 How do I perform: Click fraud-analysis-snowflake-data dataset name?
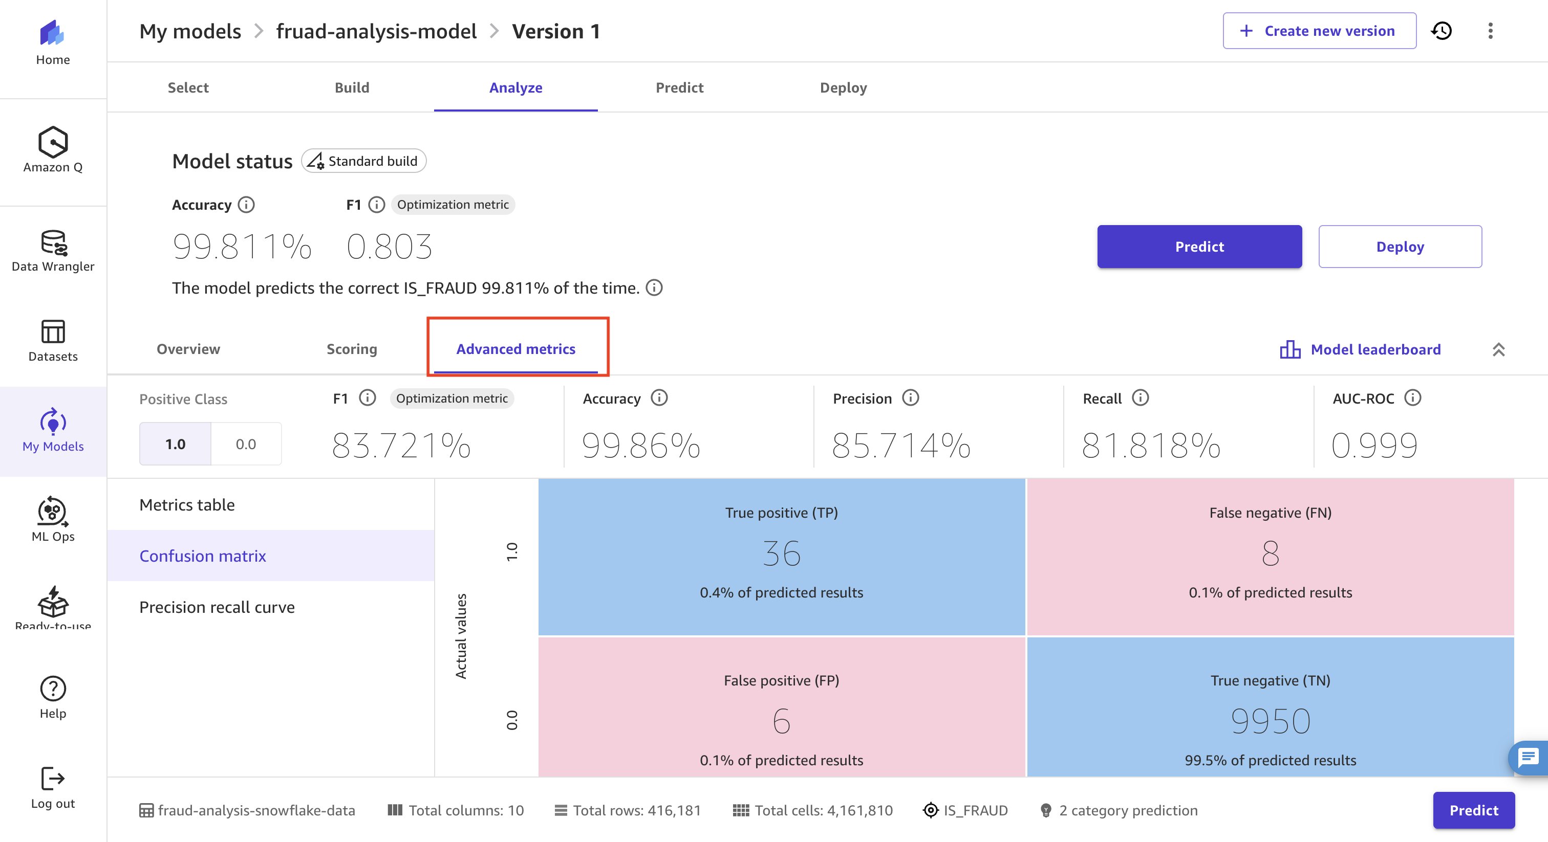(256, 810)
